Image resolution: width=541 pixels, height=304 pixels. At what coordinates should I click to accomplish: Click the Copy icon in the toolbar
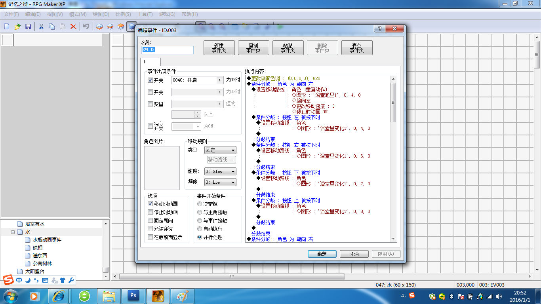click(52, 27)
